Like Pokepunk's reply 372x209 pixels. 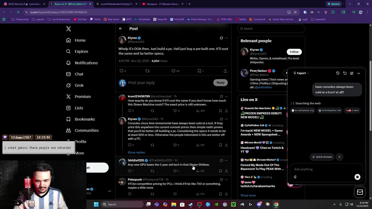175,194
